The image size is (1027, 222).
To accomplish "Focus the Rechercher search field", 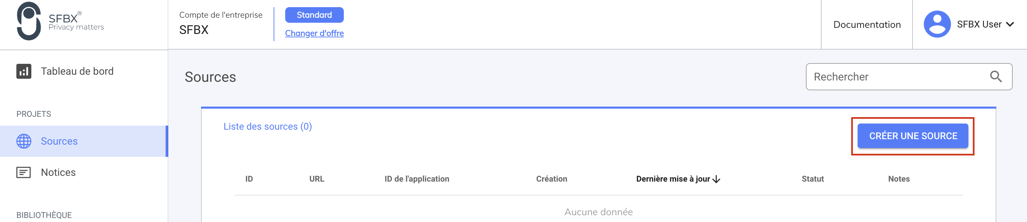I will 897,77.
